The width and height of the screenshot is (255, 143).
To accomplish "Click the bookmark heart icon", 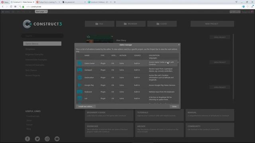I will point(248,7).
